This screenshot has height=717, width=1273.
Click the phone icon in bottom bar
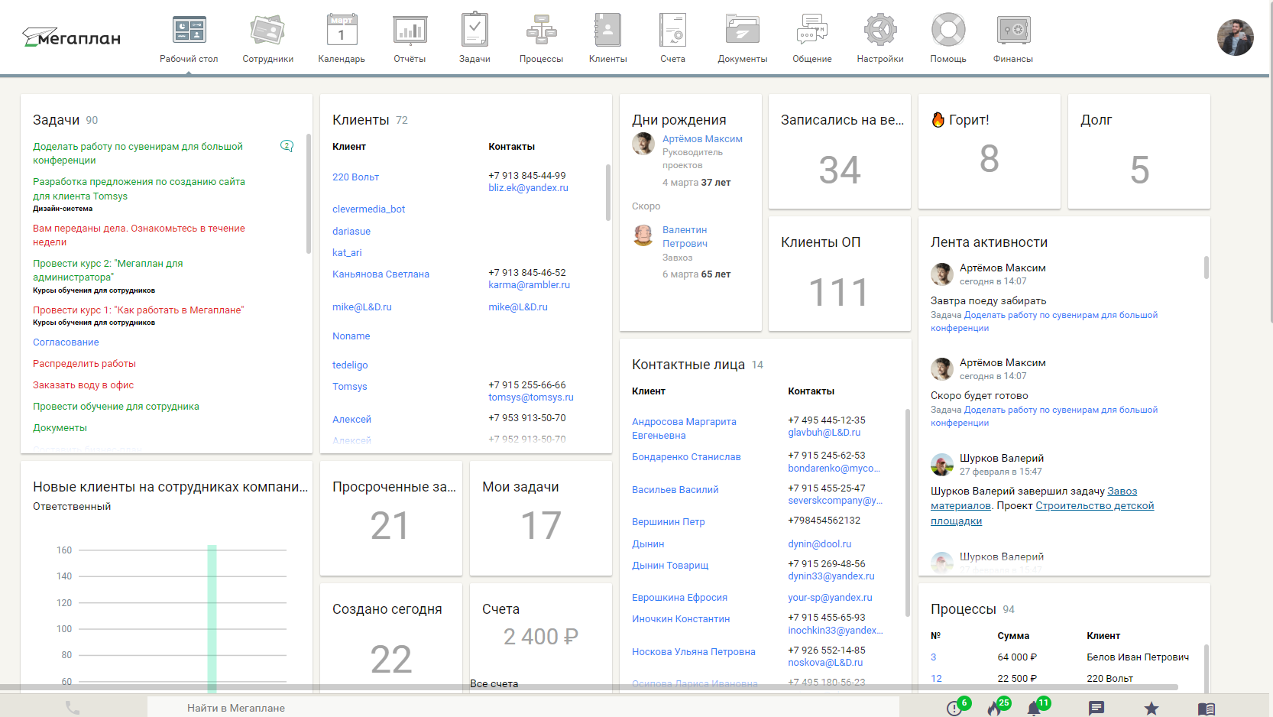pos(73,708)
